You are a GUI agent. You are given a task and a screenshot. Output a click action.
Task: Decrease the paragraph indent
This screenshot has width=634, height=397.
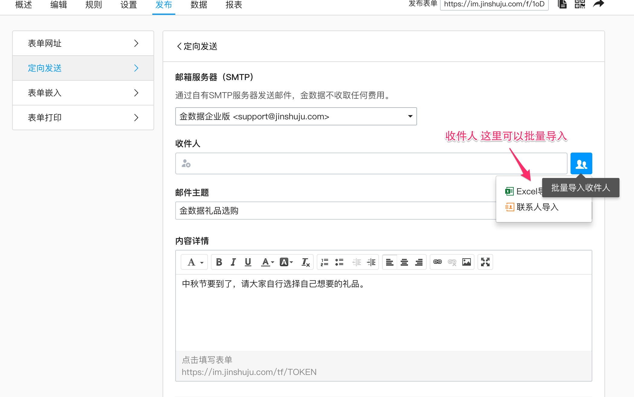coord(357,262)
